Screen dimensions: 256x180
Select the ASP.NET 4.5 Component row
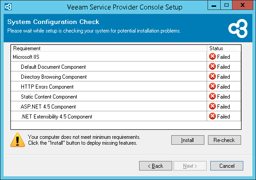[x=126, y=106]
